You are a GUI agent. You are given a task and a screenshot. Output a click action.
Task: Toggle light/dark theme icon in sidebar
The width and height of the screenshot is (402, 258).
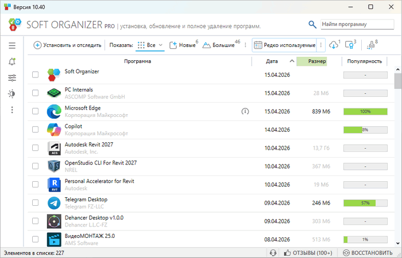pos(12,93)
